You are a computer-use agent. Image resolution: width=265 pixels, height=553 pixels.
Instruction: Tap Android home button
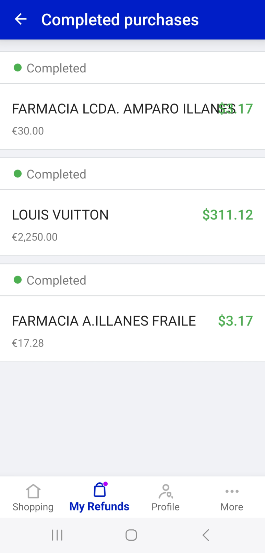[x=131, y=535]
